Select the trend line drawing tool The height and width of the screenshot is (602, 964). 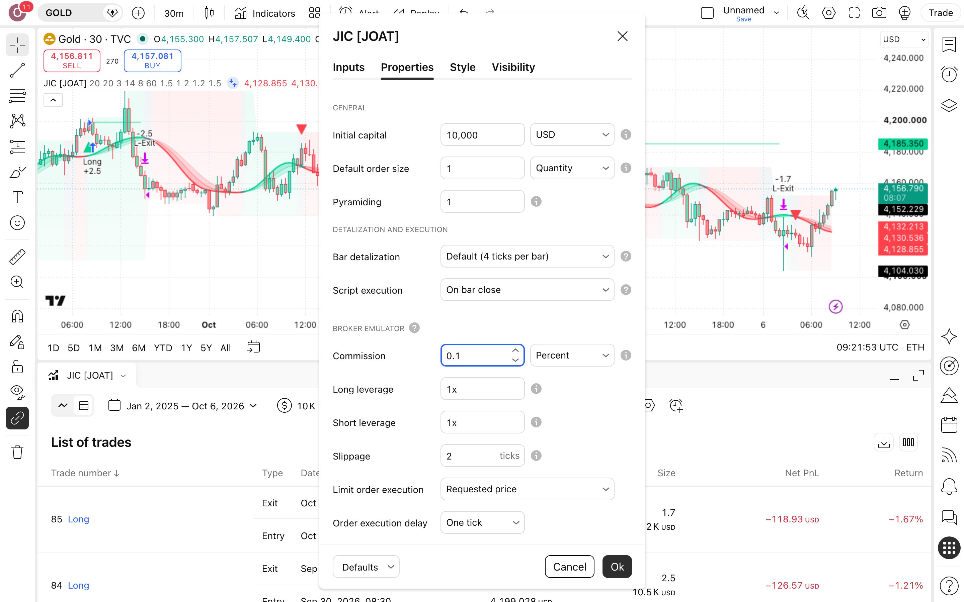(17, 71)
